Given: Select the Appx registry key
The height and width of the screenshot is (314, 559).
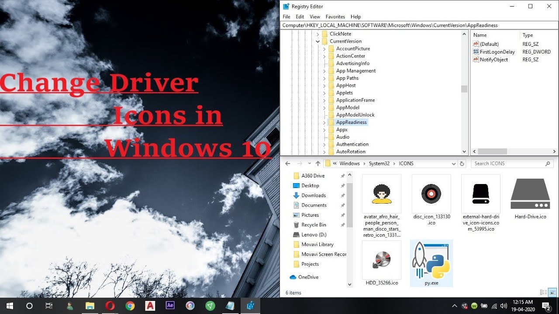Looking at the screenshot, I should 342,130.
